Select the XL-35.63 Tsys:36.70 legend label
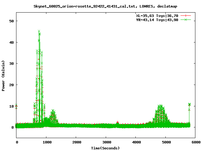202x151 pixels. coord(157,16)
